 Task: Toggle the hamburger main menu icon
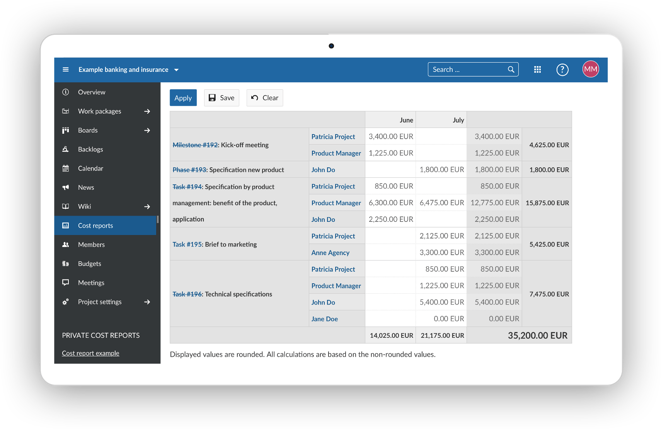[66, 70]
